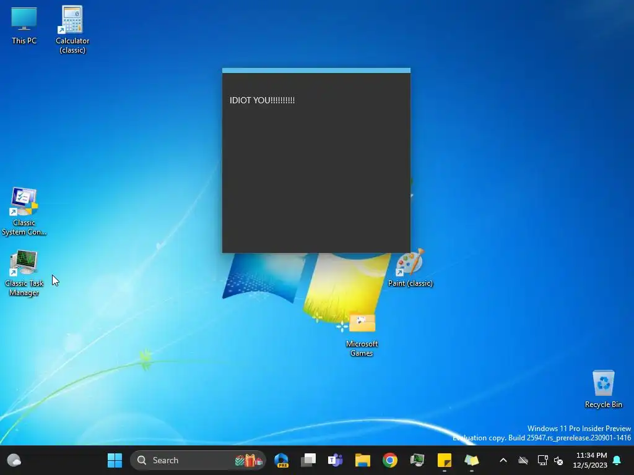Viewport: 634px width, 475px height.
Task: Launch Microsoft Teams from taskbar
Action: point(335,460)
